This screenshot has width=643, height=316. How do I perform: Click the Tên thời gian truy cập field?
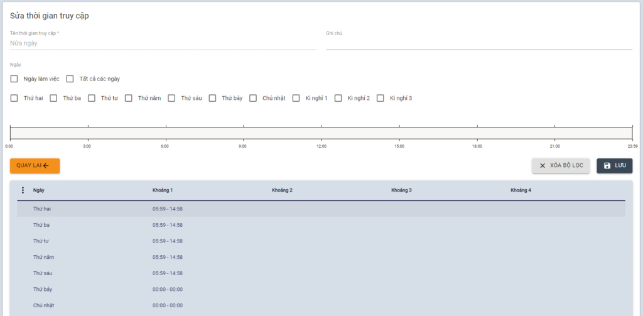163,43
